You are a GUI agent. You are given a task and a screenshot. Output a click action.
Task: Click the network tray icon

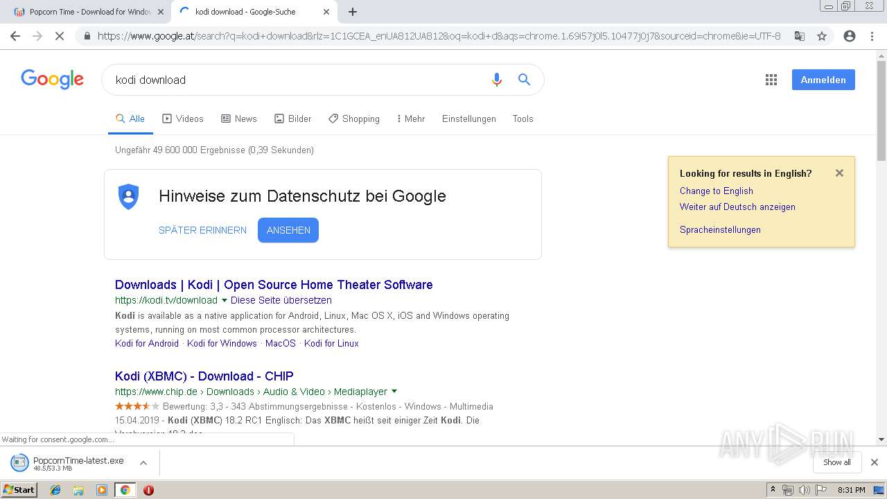click(x=788, y=490)
